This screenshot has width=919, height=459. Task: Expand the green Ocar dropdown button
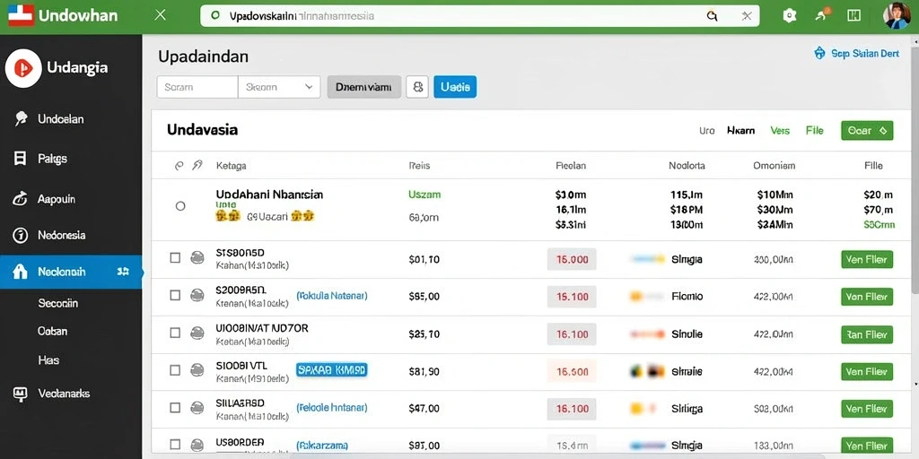867,131
